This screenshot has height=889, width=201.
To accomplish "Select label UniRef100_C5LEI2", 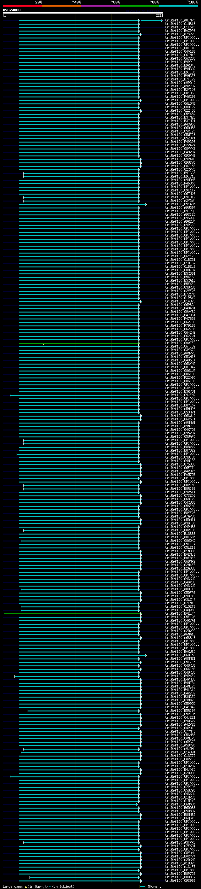I will tap(180, 547).
